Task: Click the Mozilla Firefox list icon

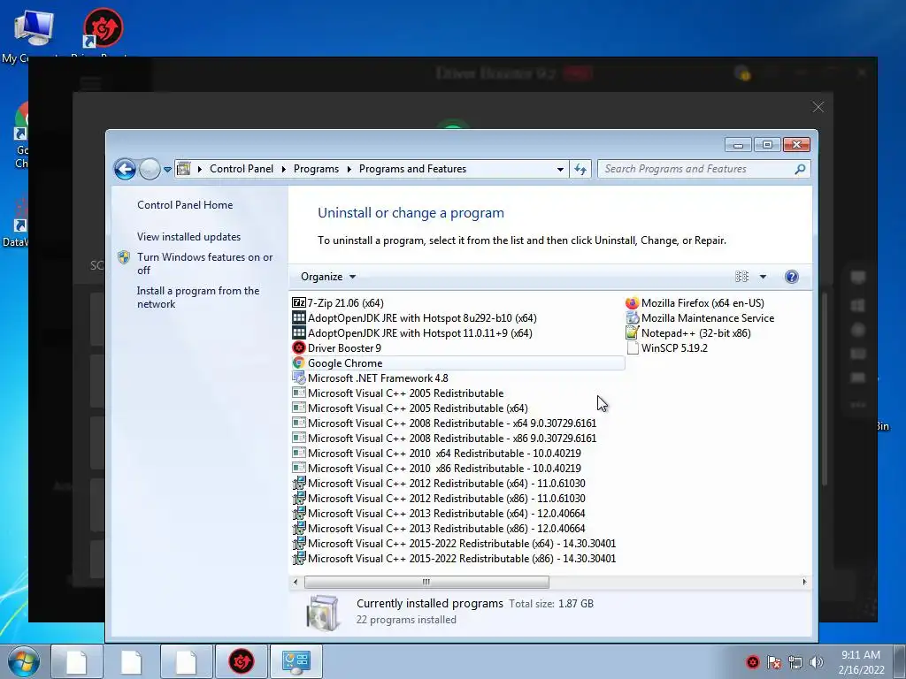Action: [632, 302]
